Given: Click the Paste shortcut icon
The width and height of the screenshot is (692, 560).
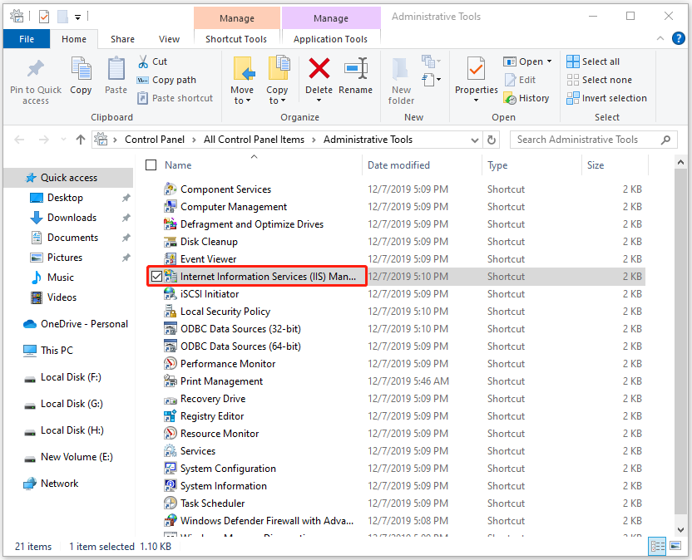Looking at the screenshot, I should 142,98.
